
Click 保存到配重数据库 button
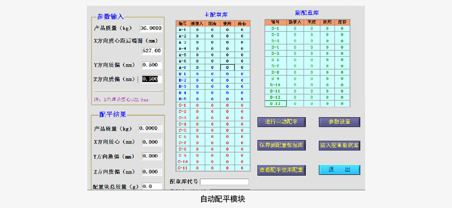pyautogui.click(x=281, y=146)
